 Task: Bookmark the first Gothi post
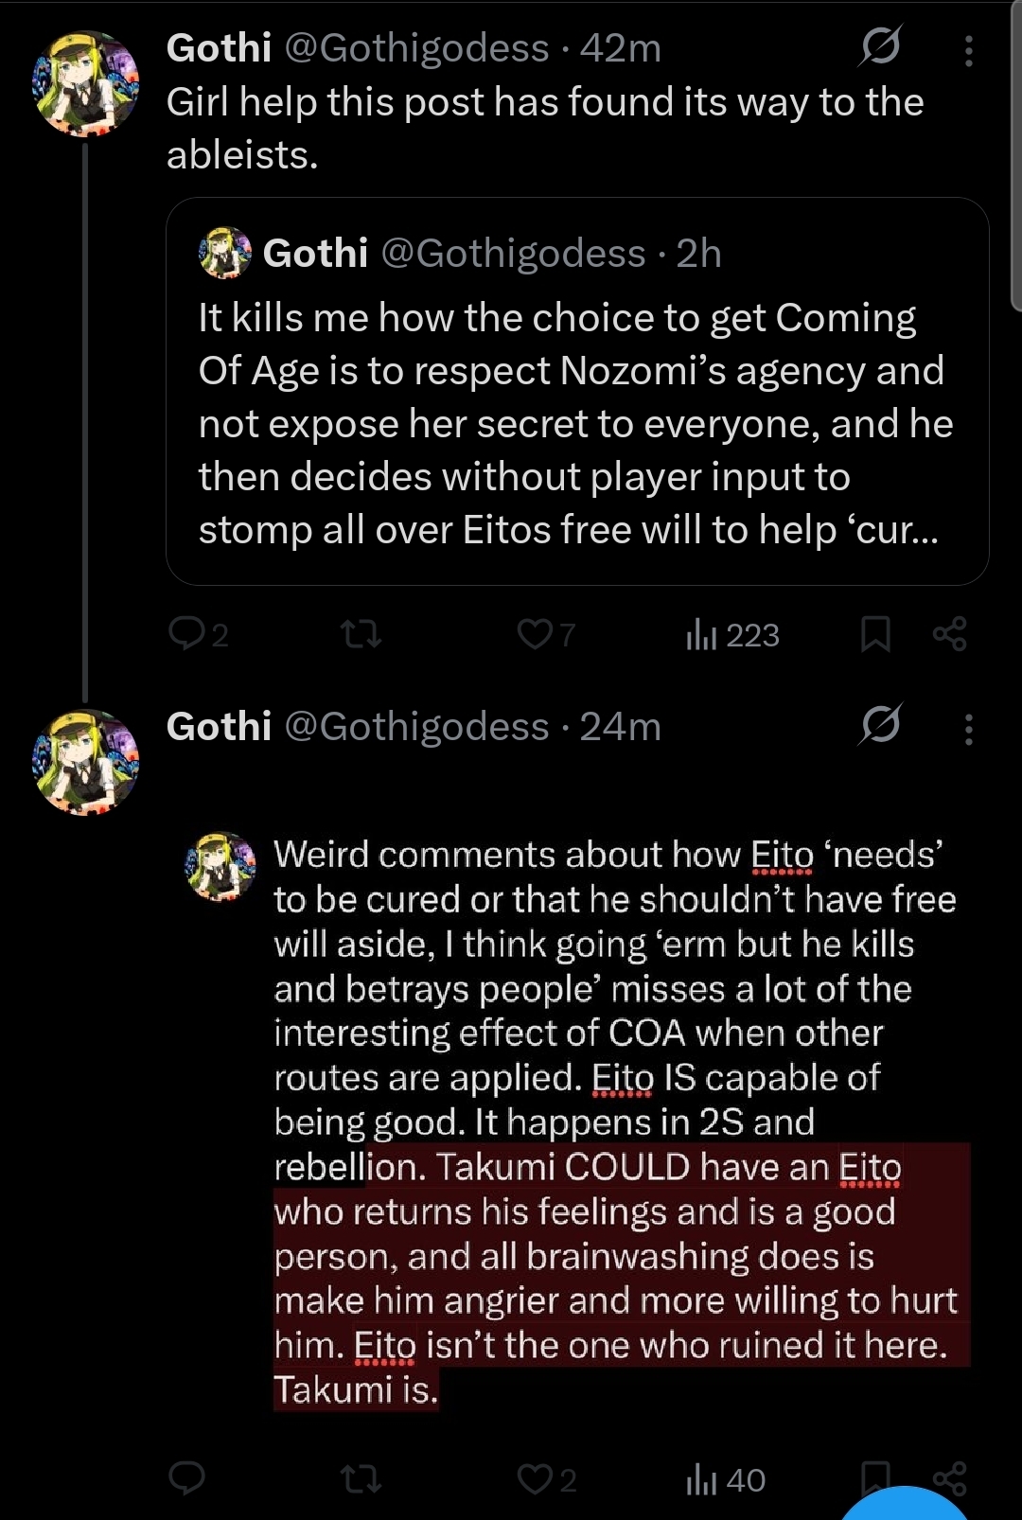pyautogui.click(x=875, y=634)
